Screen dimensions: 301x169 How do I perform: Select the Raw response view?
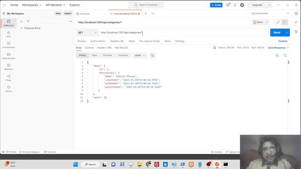[x=94, y=55]
